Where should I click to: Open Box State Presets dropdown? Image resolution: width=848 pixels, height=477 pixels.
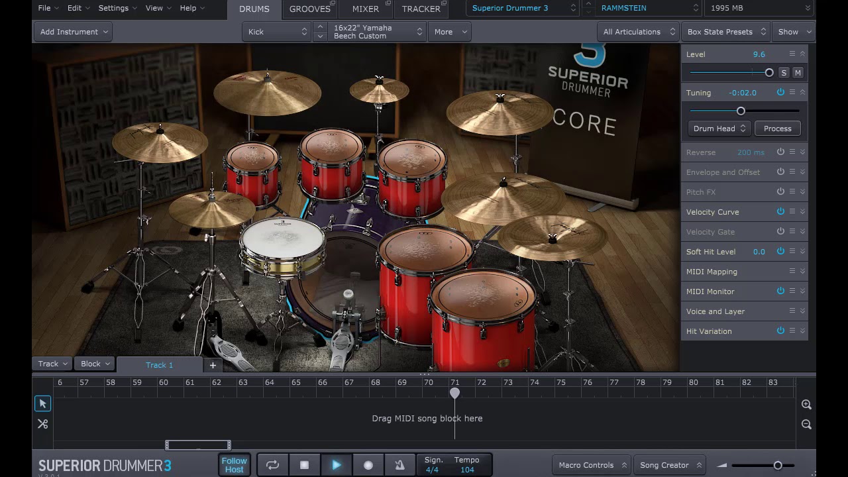click(726, 32)
